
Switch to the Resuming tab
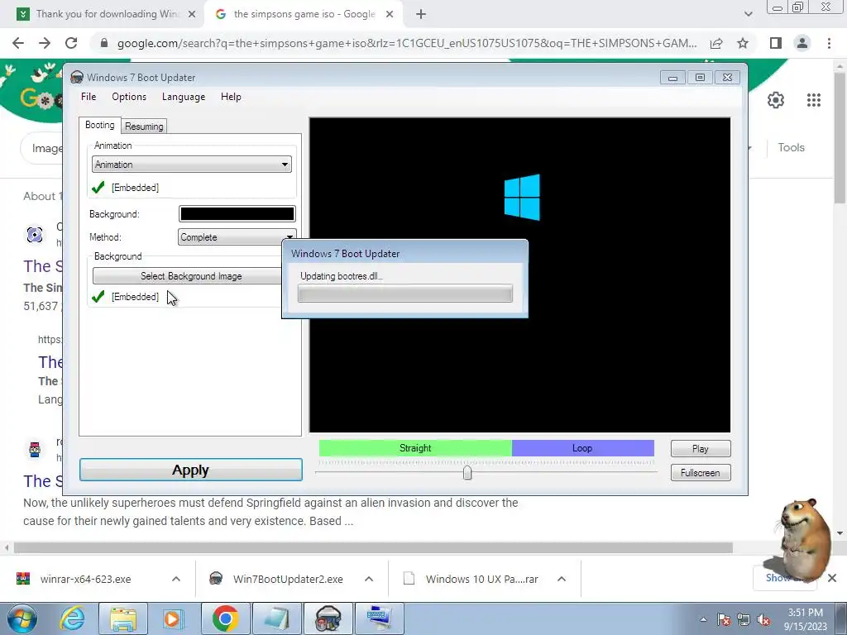144,127
